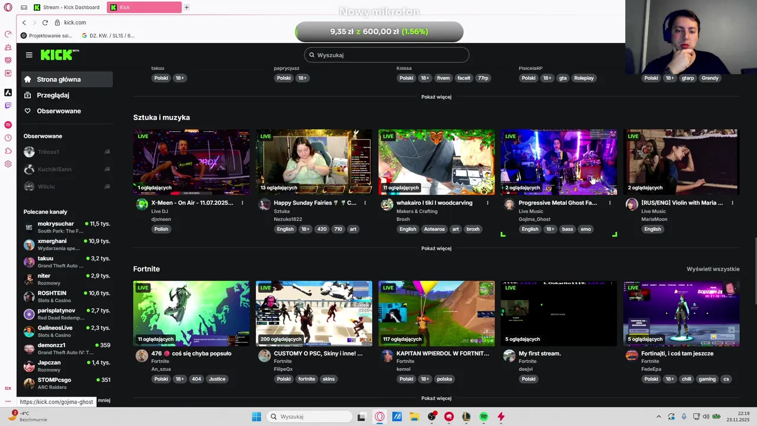Click the 'gtarp' tag in top row
757x426 pixels.
click(x=688, y=78)
